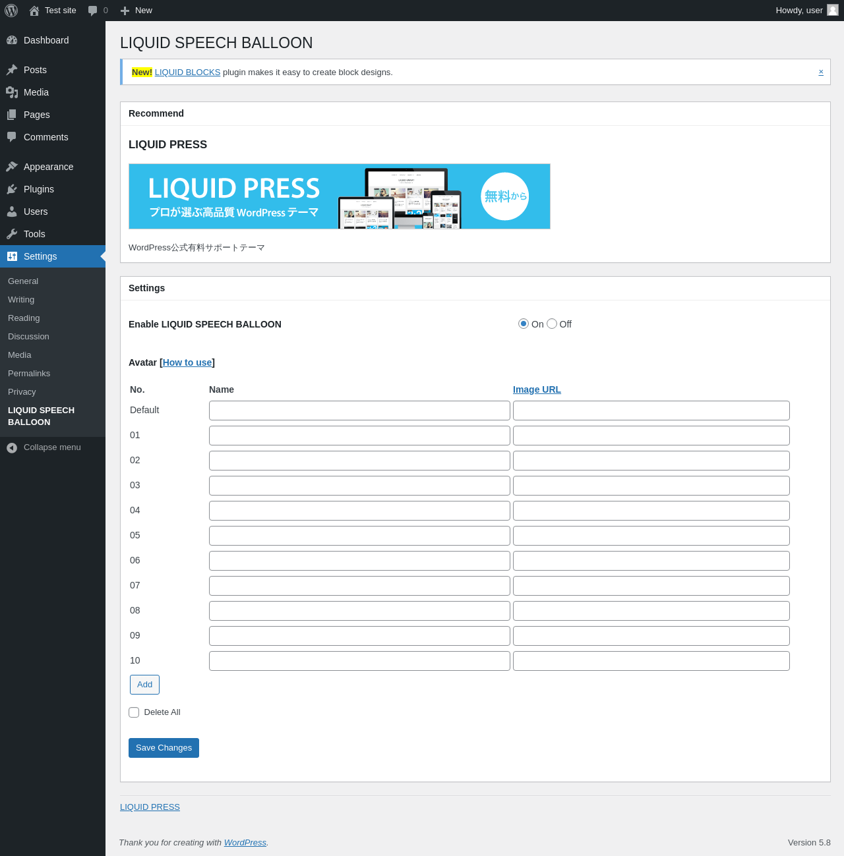Click the Howdy, user account text
844x856 pixels.
pyautogui.click(x=799, y=11)
